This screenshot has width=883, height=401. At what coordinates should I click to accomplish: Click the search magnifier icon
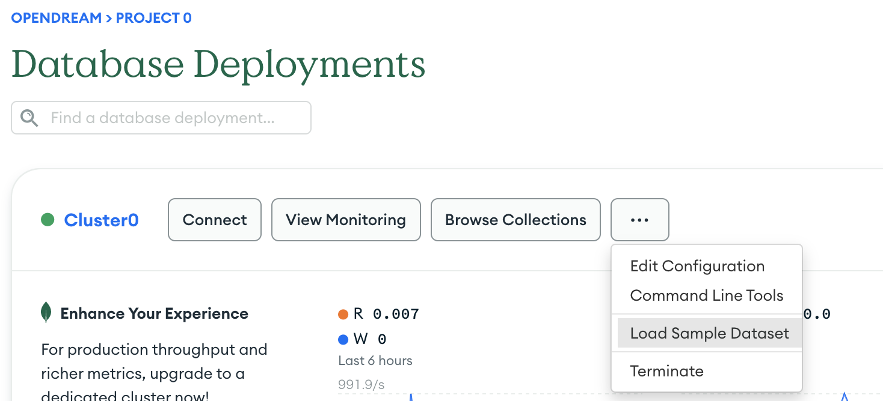pos(29,118)
